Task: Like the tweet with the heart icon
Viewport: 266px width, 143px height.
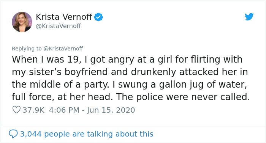Action: [16, 110]
